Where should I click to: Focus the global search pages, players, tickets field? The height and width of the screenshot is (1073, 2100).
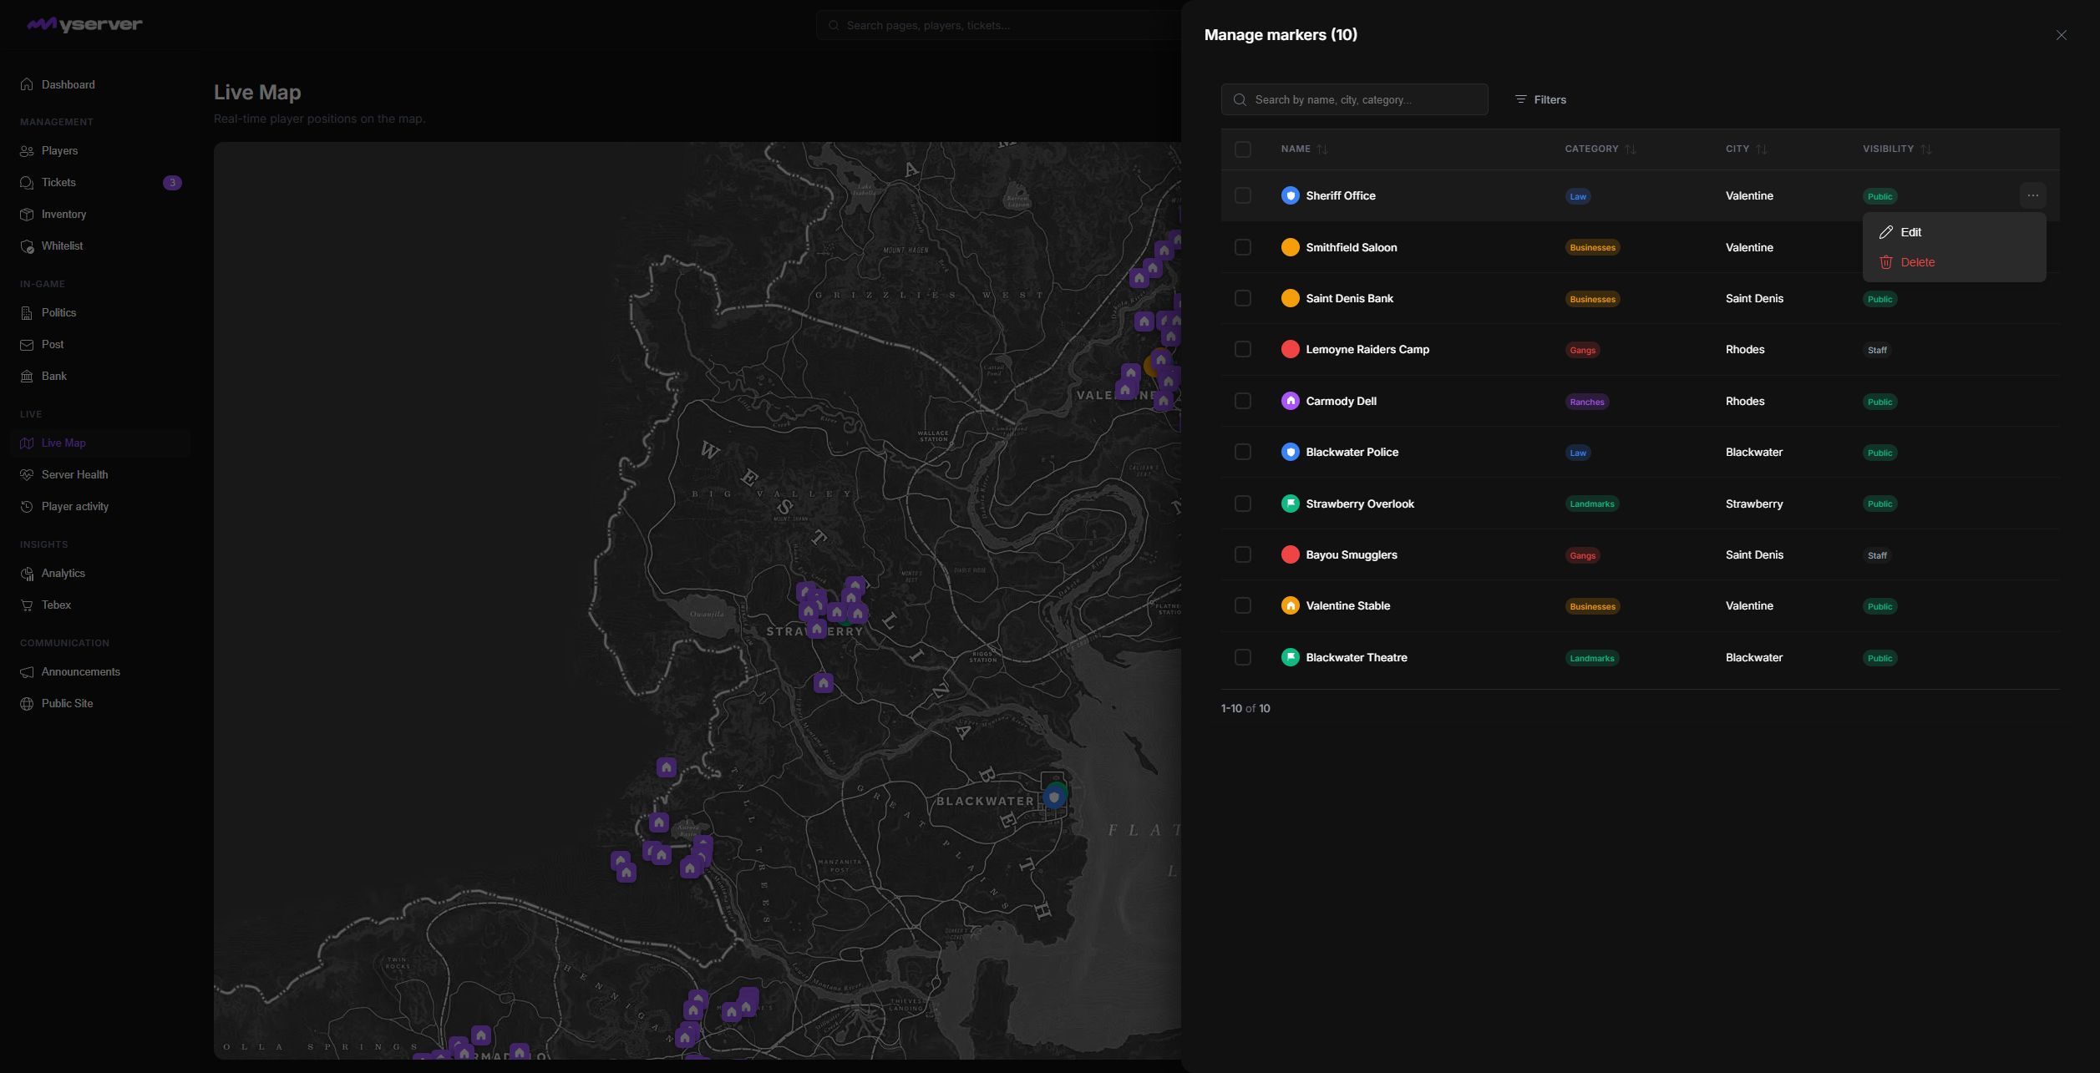point(998,25)
